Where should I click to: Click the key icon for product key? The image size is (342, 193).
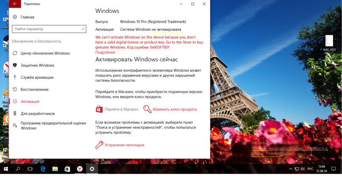(x=147, y=109)
